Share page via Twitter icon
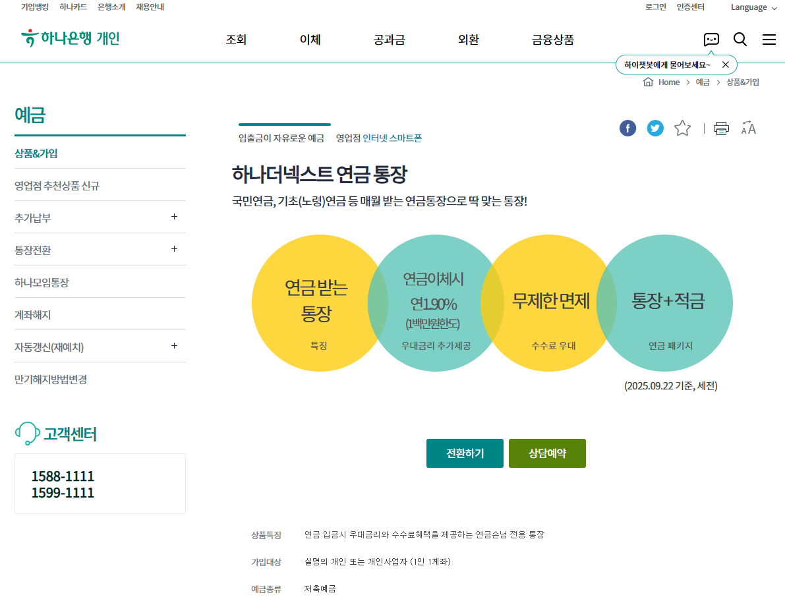This screenshot has width=785, height=597. 655,128
